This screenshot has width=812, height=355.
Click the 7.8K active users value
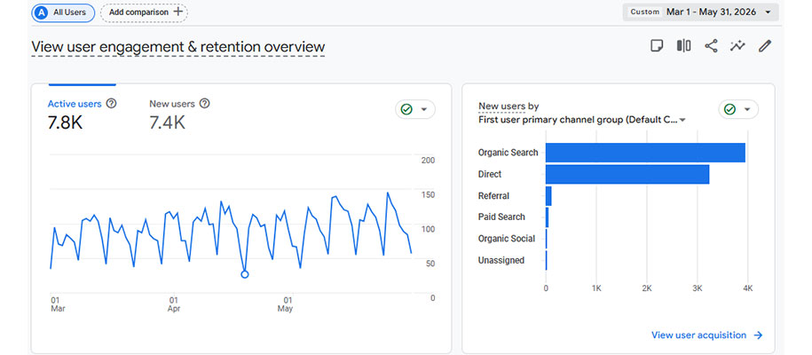tap(66, 122)
